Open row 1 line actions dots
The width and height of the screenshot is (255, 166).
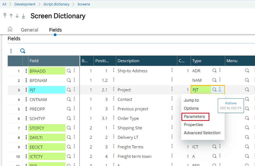(x=26, y=71)
